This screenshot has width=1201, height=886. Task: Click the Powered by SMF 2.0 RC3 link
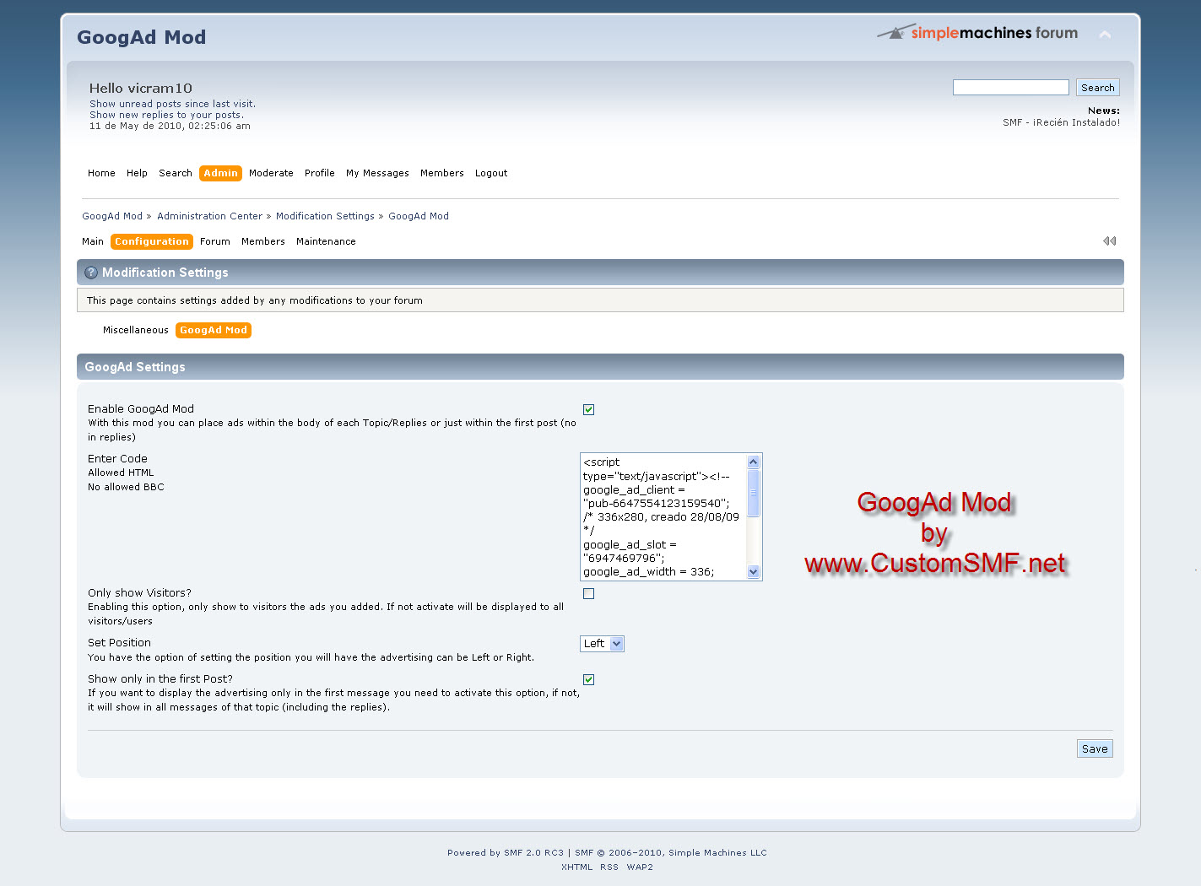pyautogui.click(x=506, y=853)
